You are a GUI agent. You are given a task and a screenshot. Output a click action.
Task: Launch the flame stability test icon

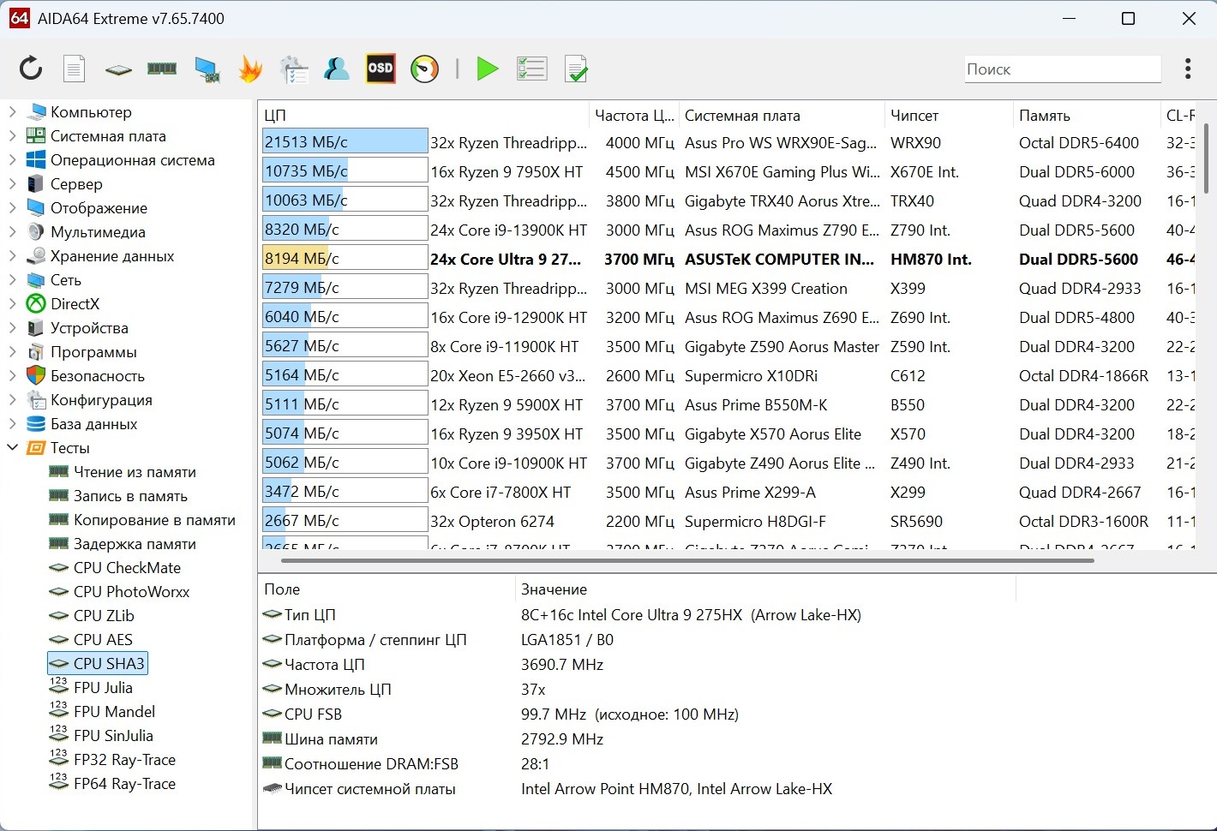pyautogui.click(x=250, y=69)
